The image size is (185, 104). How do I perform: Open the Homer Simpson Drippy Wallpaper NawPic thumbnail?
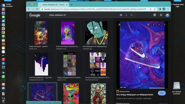click(x=41, y=33)
